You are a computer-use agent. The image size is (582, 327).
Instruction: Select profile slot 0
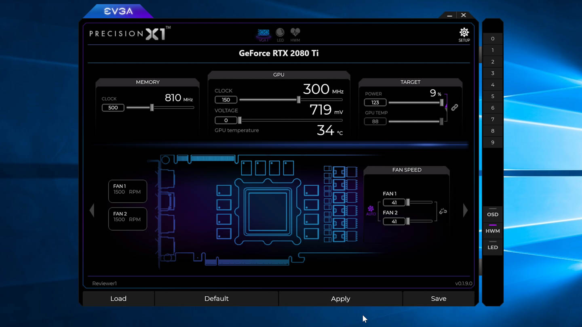(493, 39)
